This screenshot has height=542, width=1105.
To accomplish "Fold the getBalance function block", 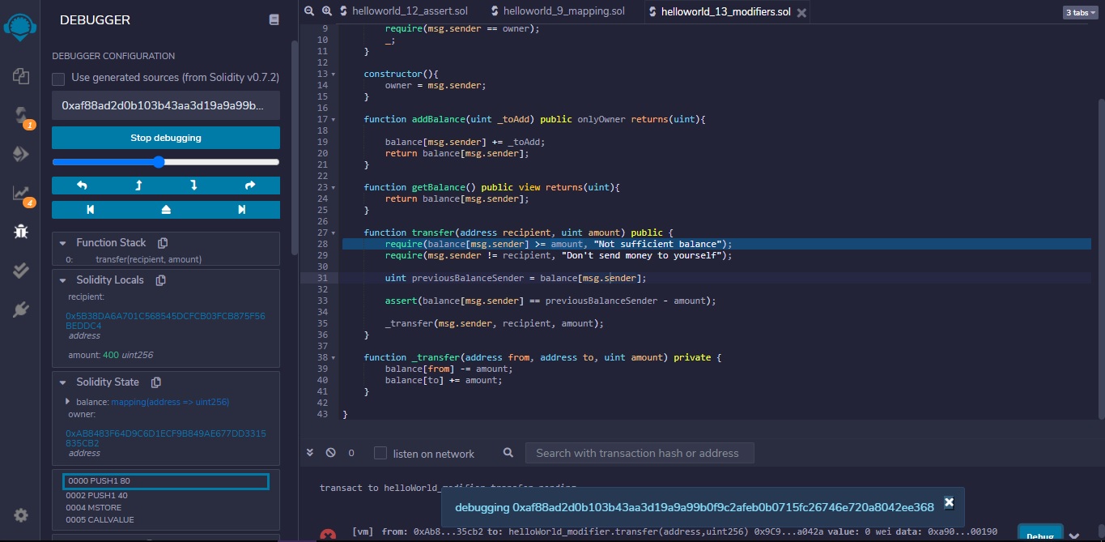I will point(334,187).
